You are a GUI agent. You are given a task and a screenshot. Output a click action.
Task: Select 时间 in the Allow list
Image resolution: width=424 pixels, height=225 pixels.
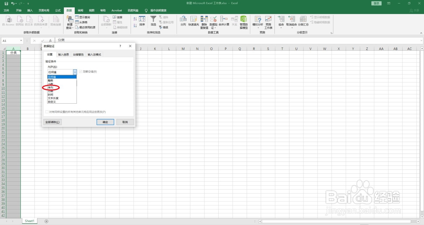tap(62, 95)
